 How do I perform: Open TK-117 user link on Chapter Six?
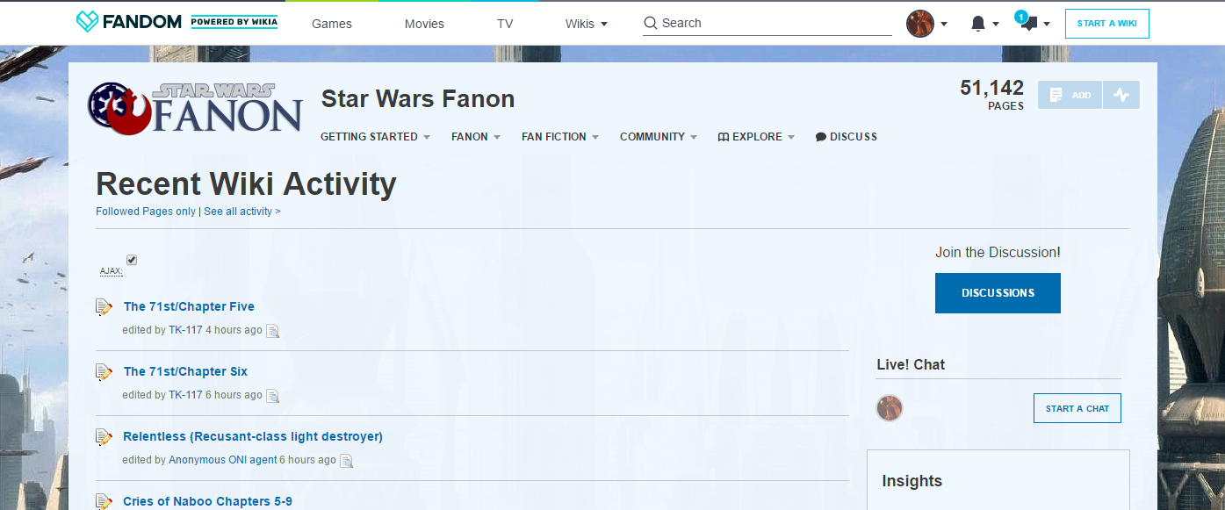pos(185,395)
